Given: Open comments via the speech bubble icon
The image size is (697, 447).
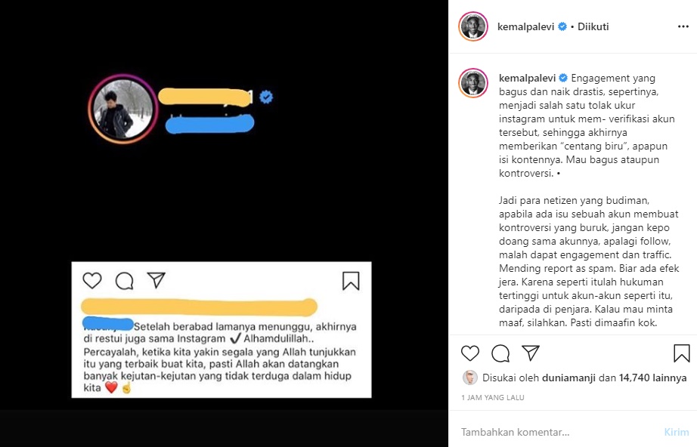Looking at the screenshot, I should pyautogui.click(x=500, y=353).
